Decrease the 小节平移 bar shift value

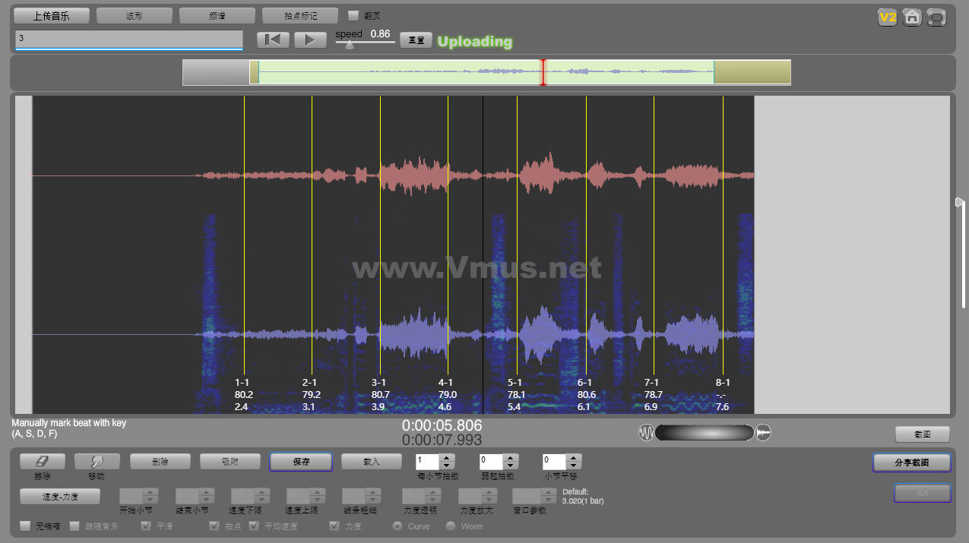pos(574,465)
